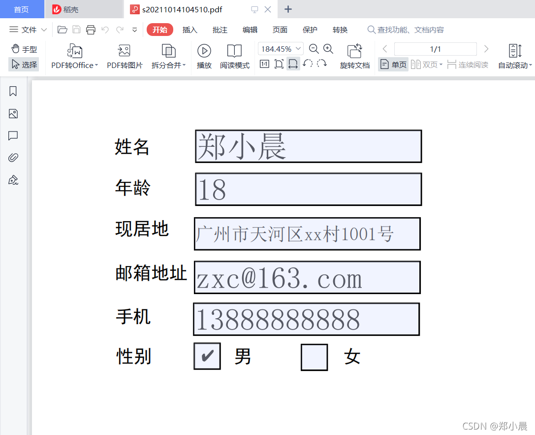Open the 页面 ribbon tab
This screenshot has width=535, height=435.
pyautogui.click(x=280, y=30)
